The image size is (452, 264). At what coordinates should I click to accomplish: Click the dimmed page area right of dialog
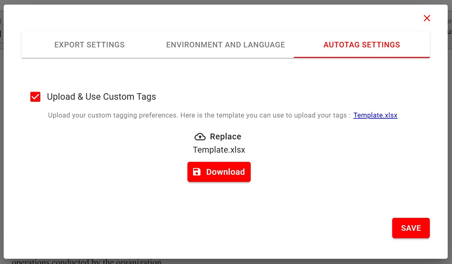[450, 138]
